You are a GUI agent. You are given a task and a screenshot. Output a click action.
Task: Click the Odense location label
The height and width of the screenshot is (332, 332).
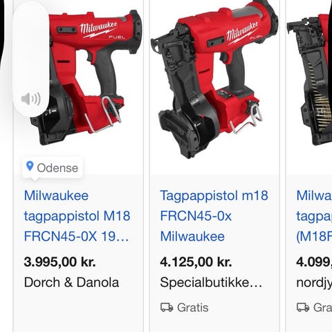[57, 168]
